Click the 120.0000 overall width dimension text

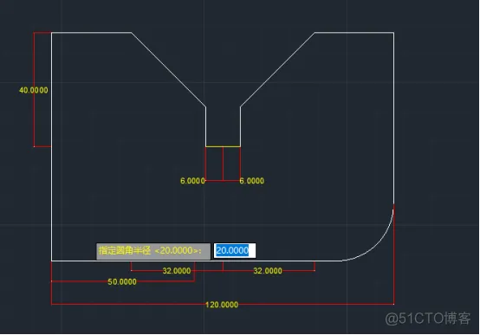(222, 305)
